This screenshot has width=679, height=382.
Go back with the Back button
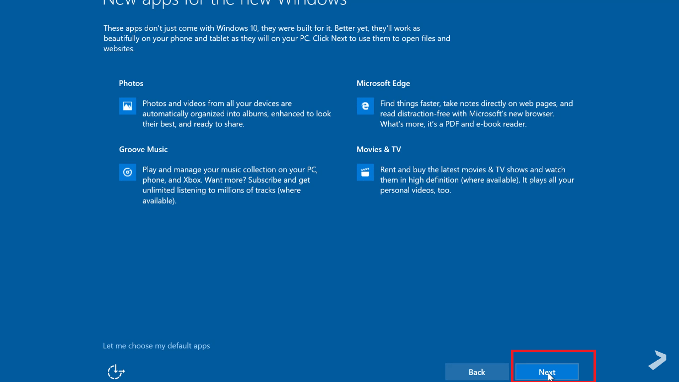click(477, 372)
